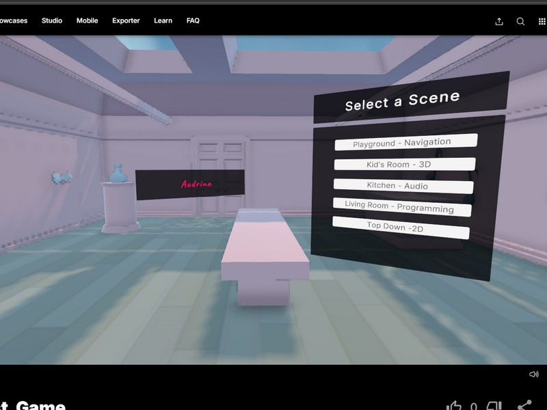Open the Showcases menu item

point(14,20)
